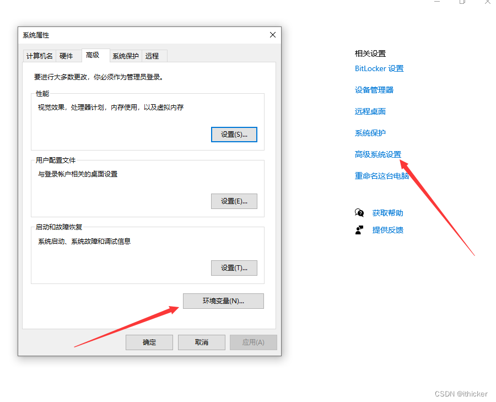The height and width of the screenshot is (402, 496).
Task: Open the 获取帮助 headset icon
Action: (360, 212)
